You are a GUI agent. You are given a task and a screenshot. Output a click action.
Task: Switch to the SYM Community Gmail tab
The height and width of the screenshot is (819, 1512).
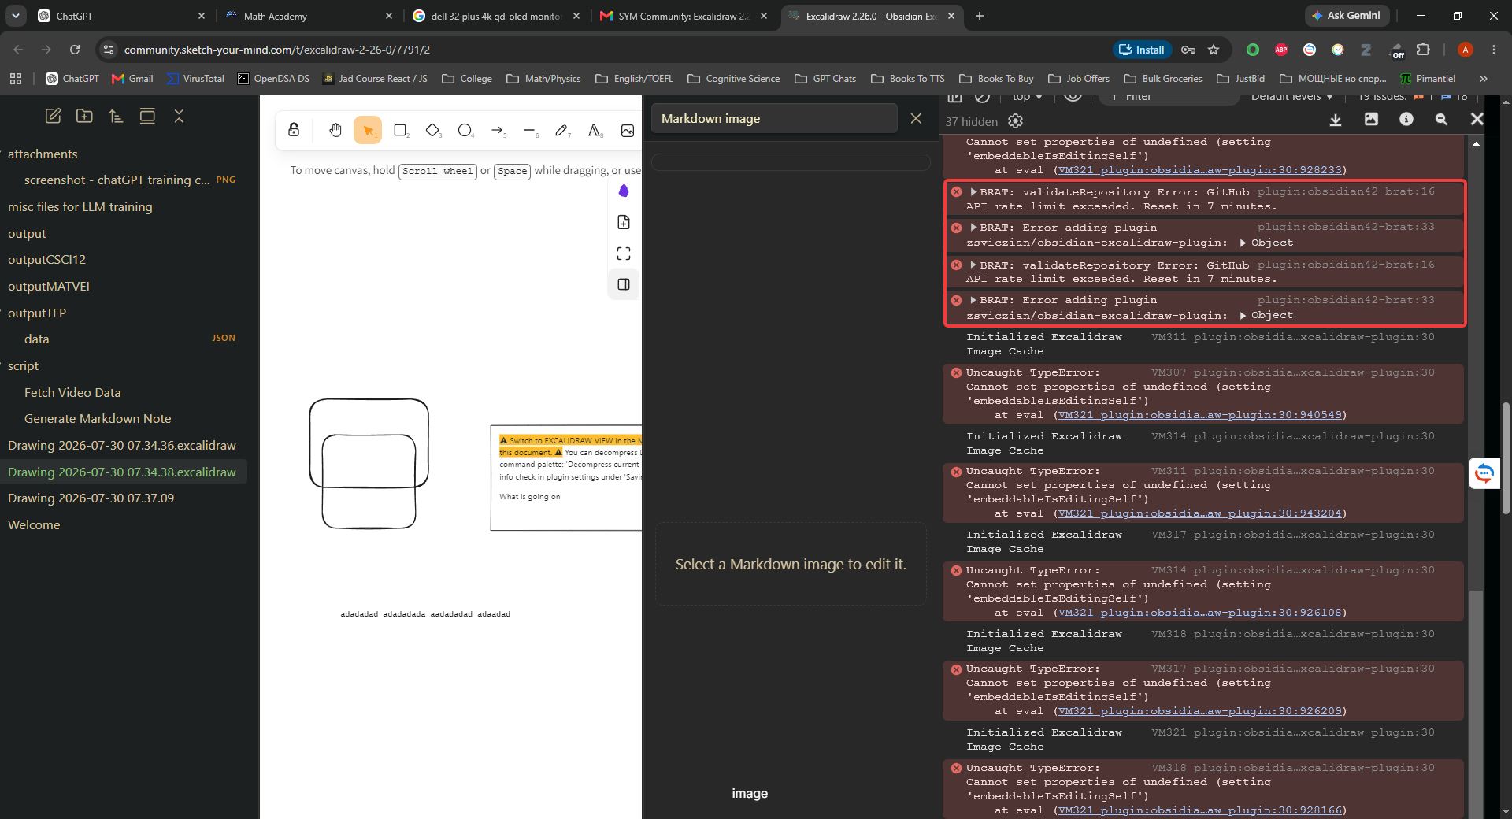click(x=684, y=16)
